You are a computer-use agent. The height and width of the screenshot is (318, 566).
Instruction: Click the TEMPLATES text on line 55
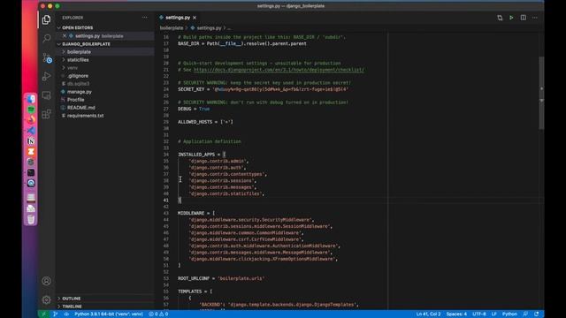pos(189,291)
